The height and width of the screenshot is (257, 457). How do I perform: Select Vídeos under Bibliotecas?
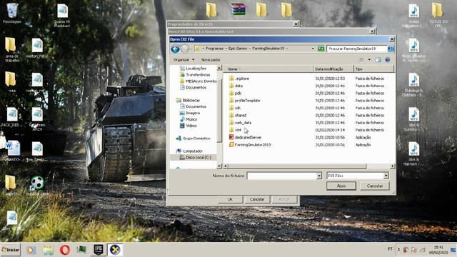(189, 126)
